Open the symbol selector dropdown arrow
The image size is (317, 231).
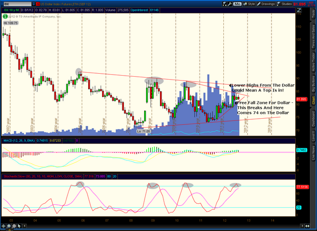pyautogui.click(x=34, y=4)
